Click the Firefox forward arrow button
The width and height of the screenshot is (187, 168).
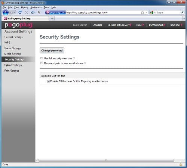[x=11, y=12]
